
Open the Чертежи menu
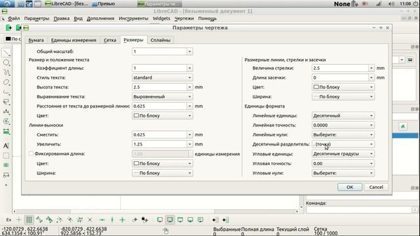pos(184,18)
